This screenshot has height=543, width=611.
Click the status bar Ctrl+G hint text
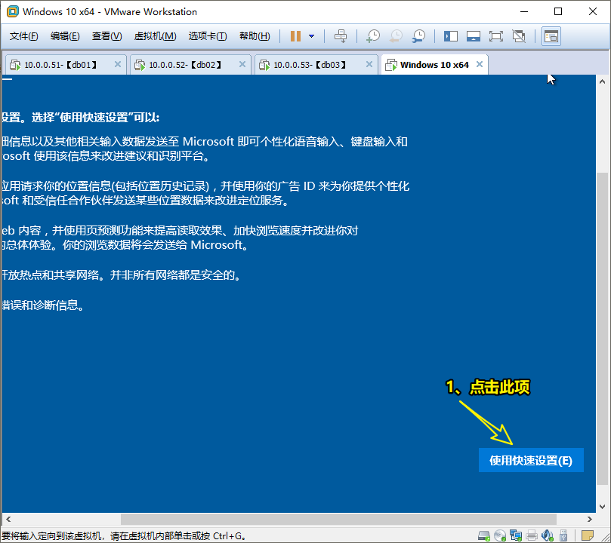(125, 536)
